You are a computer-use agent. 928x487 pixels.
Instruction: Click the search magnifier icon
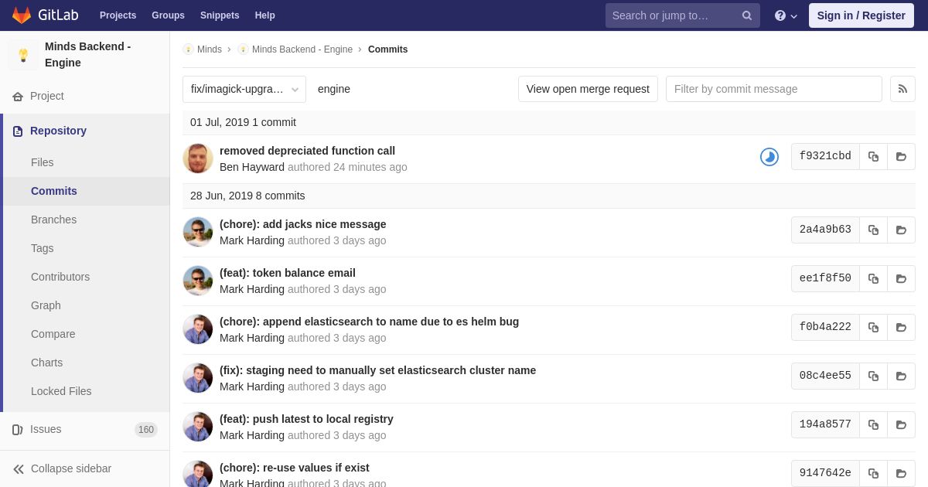pyautogui.click(x=747, y=15)
